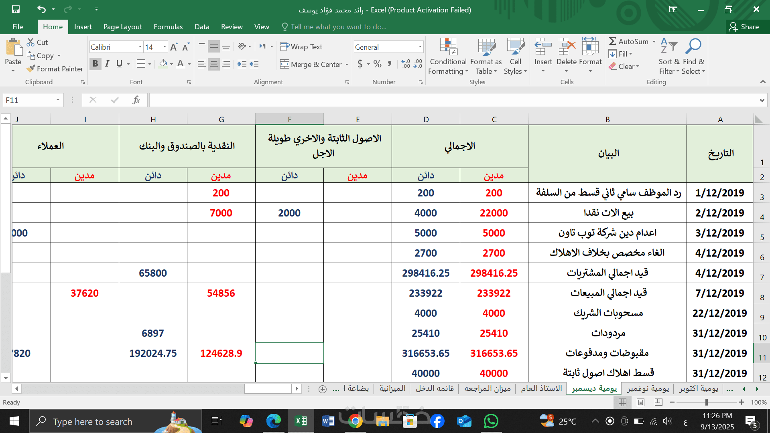Switch to the Page Layout tab

point(123,27)
